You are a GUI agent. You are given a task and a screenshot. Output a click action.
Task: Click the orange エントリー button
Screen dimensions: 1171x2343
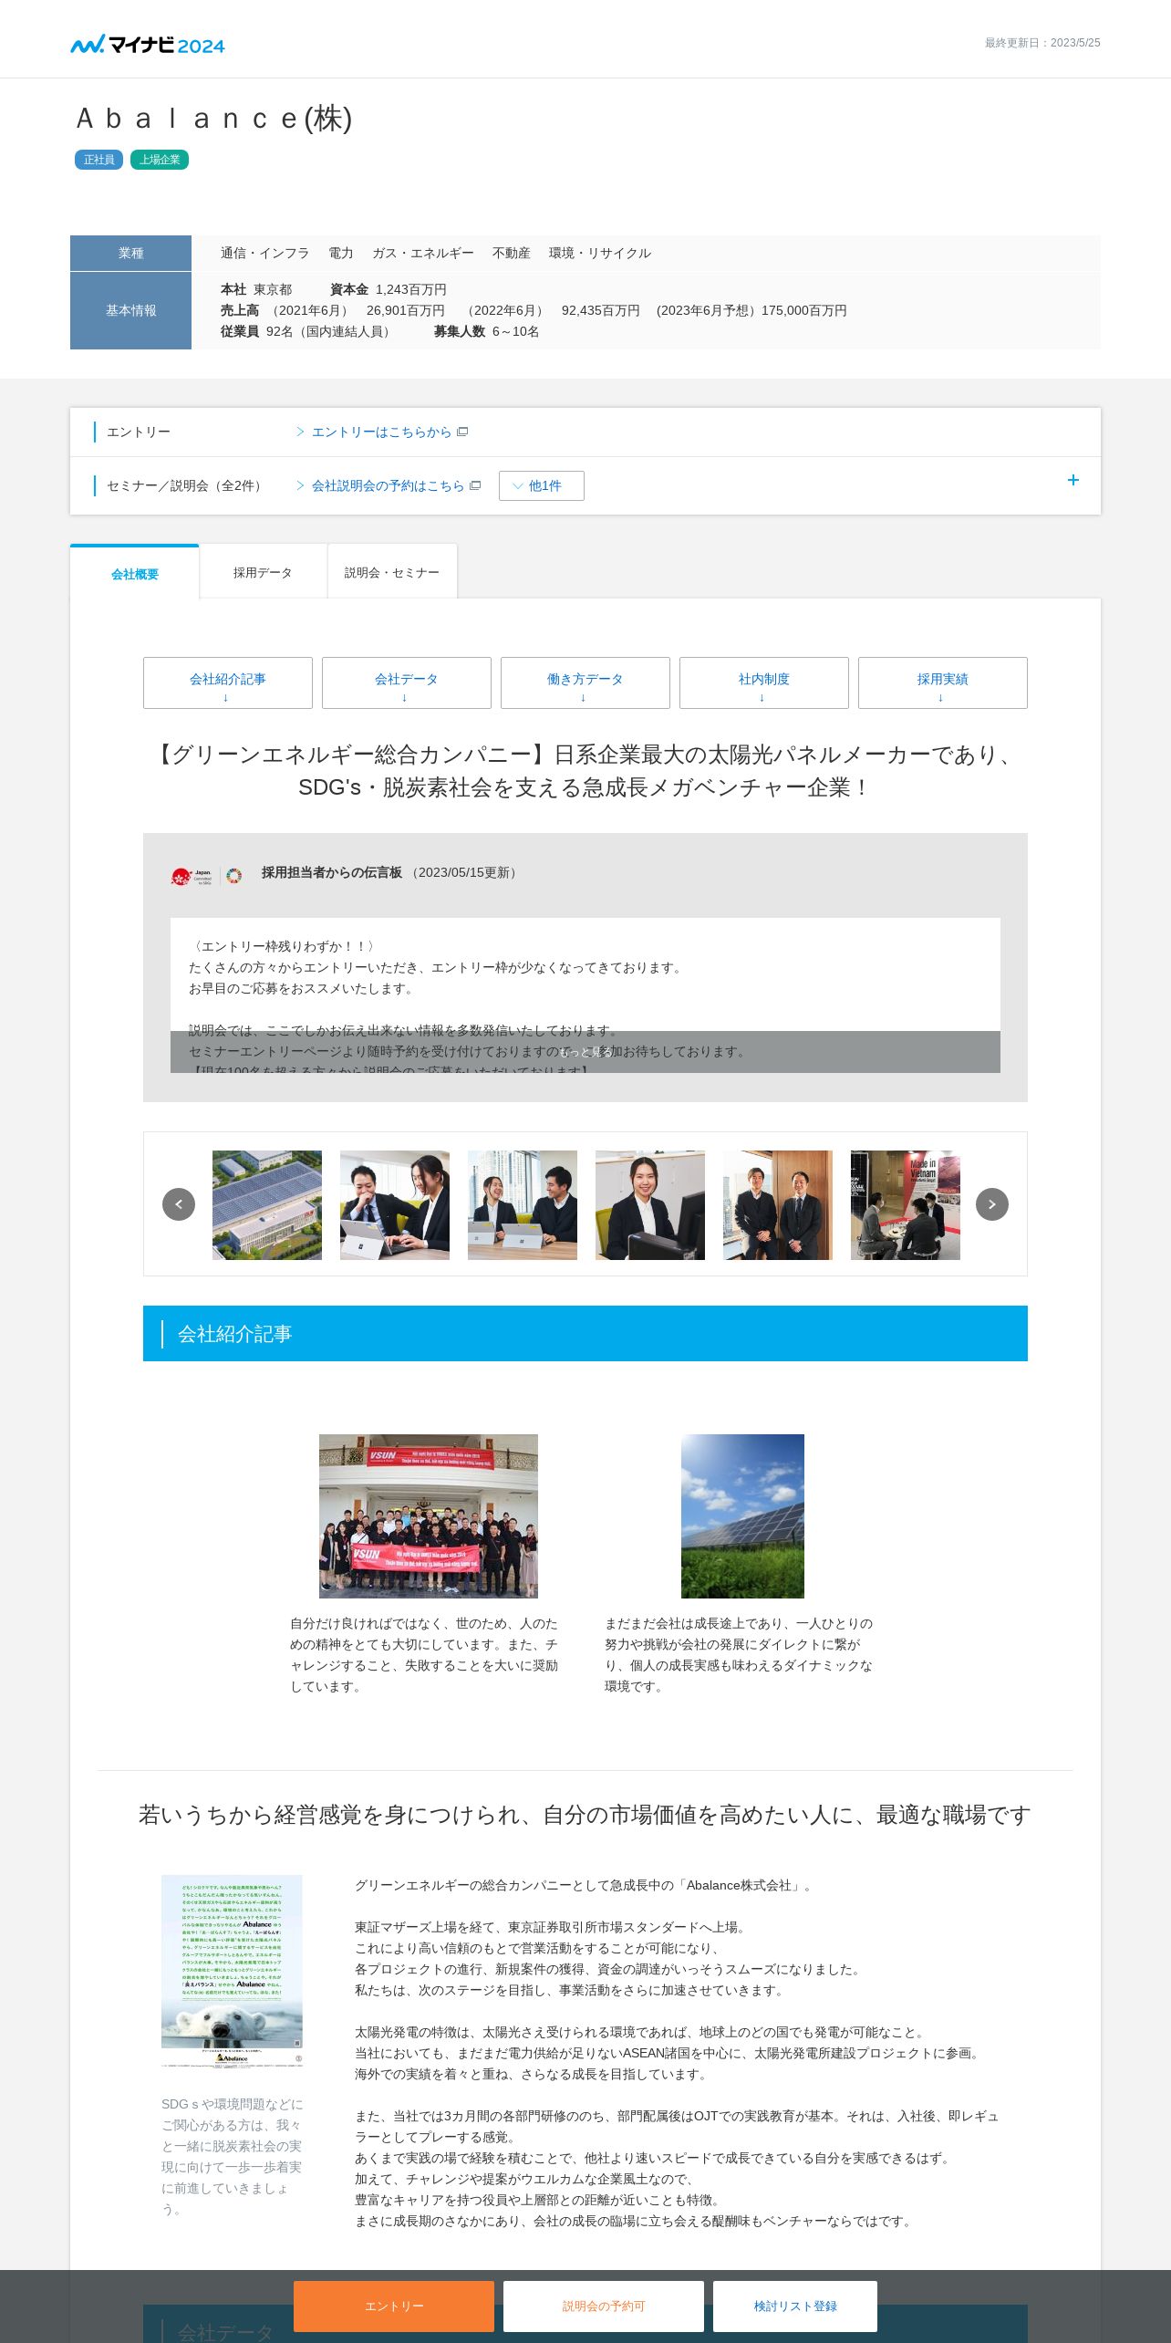[x=394, y=2307]
